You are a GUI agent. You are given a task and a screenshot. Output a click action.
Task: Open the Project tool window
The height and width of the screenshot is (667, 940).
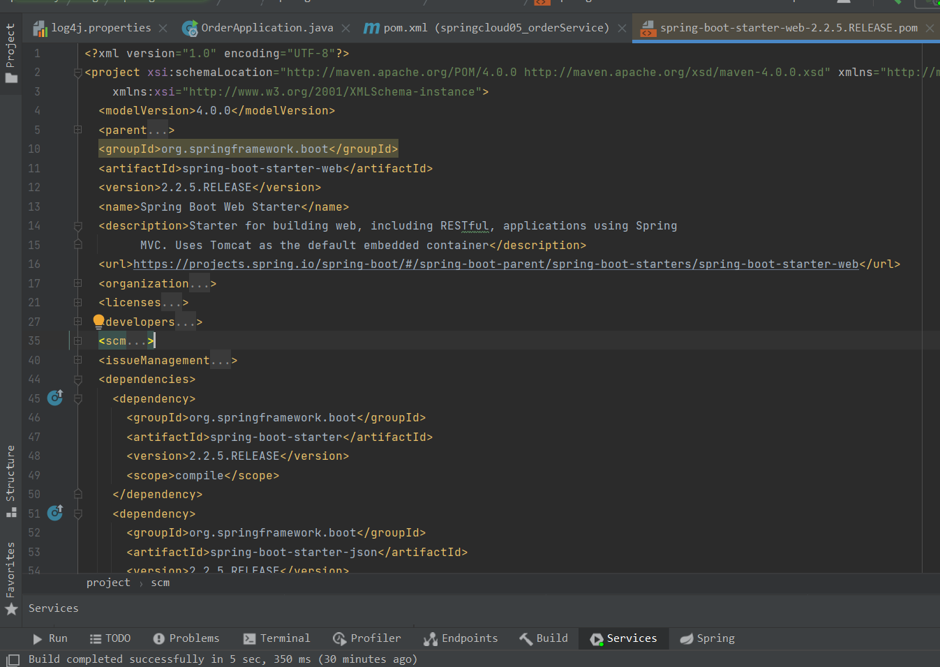pos(10,53)
